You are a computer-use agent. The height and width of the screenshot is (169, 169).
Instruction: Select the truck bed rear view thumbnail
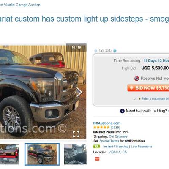click(x=9, y=154)
